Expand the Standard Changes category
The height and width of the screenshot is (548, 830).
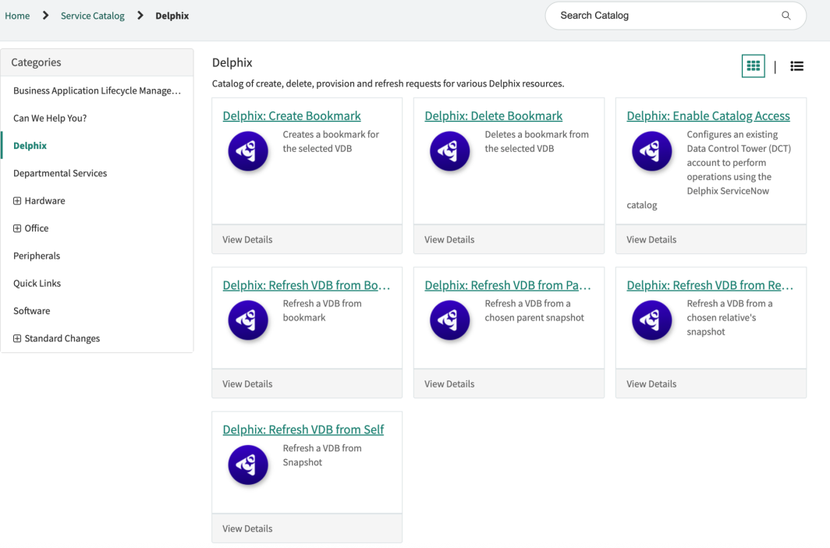(17, 338)
